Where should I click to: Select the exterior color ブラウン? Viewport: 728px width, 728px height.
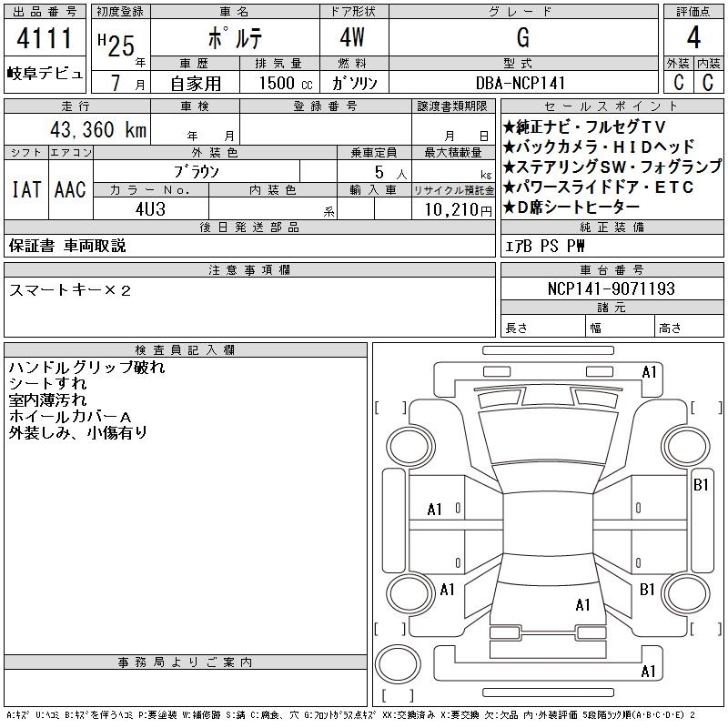[197, 172]
